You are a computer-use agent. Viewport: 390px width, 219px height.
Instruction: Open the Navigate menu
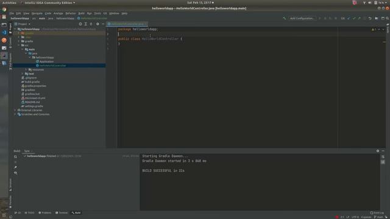pyautogui.click(x=37, y=13)
